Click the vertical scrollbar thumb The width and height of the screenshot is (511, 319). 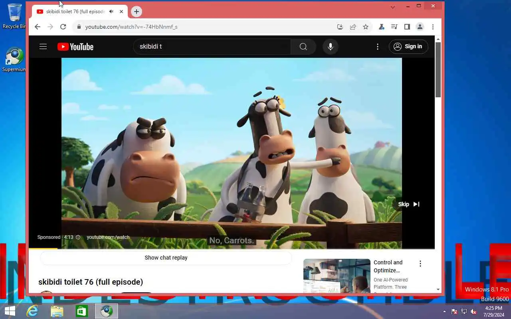(x=438, y=69)
